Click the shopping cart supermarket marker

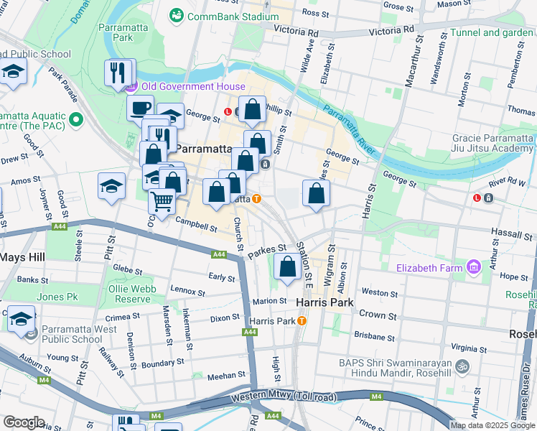point(162,203)
